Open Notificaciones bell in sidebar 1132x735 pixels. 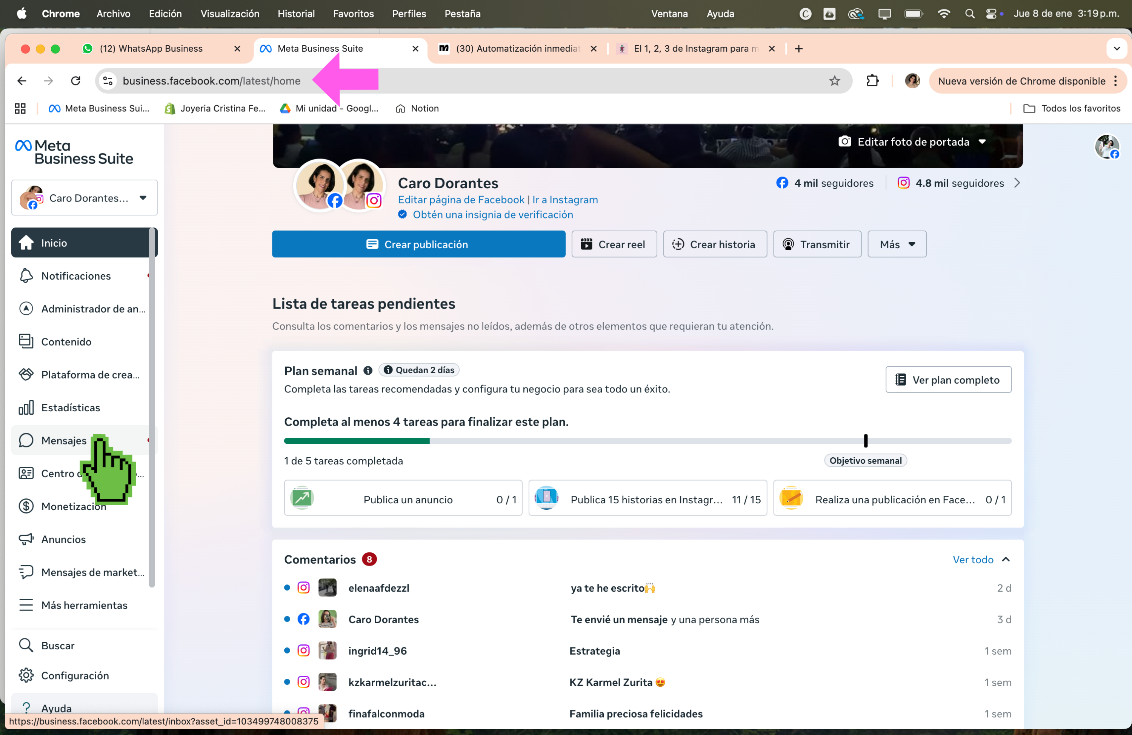(26, 276)
